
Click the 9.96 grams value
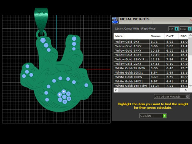(x=154, y=68)
